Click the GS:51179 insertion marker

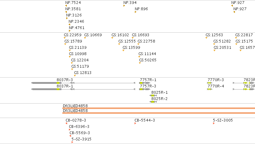pos(72,69)
